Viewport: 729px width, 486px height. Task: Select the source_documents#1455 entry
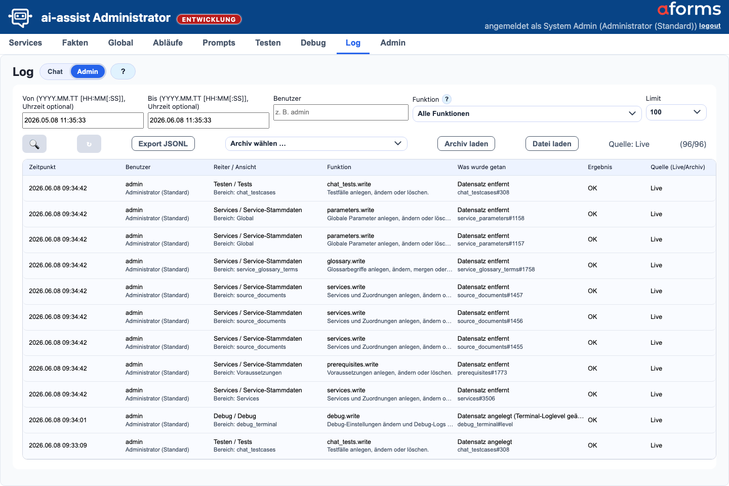click(369, 343)
